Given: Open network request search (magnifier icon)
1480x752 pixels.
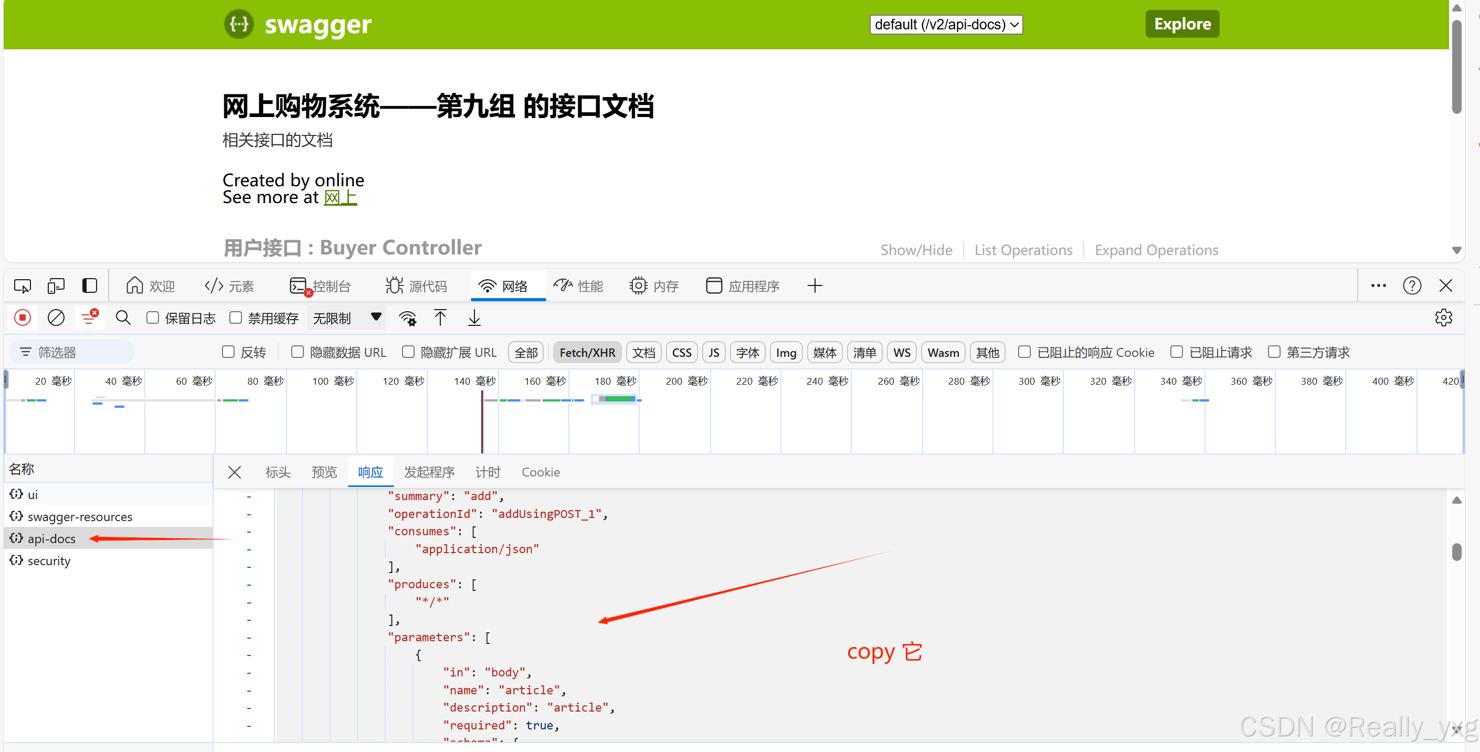Looking at the screenshot, I should pos(123,317).
